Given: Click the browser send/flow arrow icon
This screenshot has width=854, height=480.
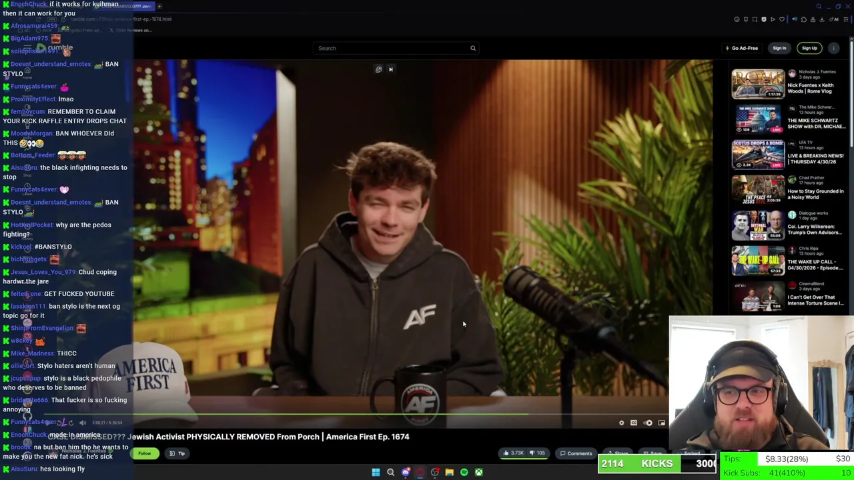Looking at the screenshot, I should coord(773,19).
